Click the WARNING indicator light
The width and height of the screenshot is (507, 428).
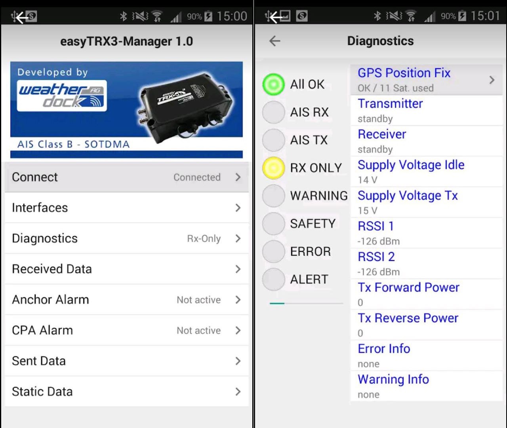[x=273, y=196]
